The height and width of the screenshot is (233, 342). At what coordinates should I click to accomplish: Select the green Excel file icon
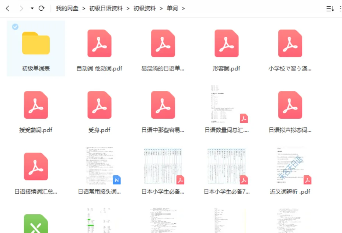click(36, 224)
